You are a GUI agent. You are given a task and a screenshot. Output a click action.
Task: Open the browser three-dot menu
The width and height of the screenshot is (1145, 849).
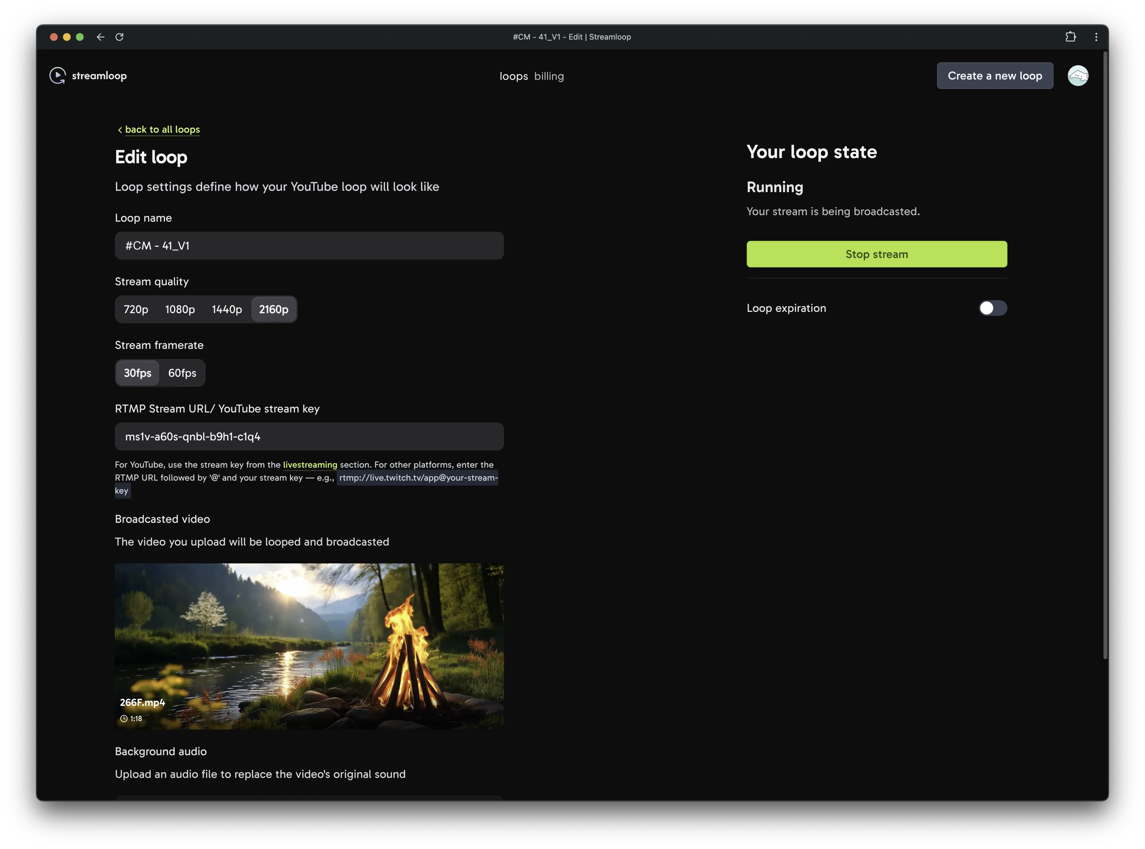point(1096,36)
